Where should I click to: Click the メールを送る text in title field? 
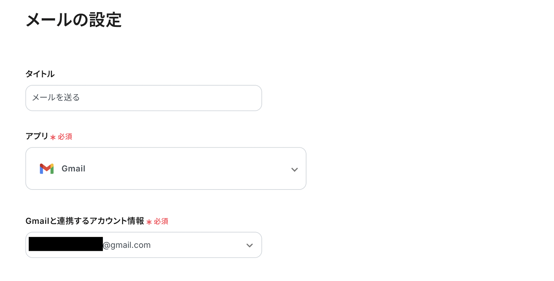[x=56, y=98]
